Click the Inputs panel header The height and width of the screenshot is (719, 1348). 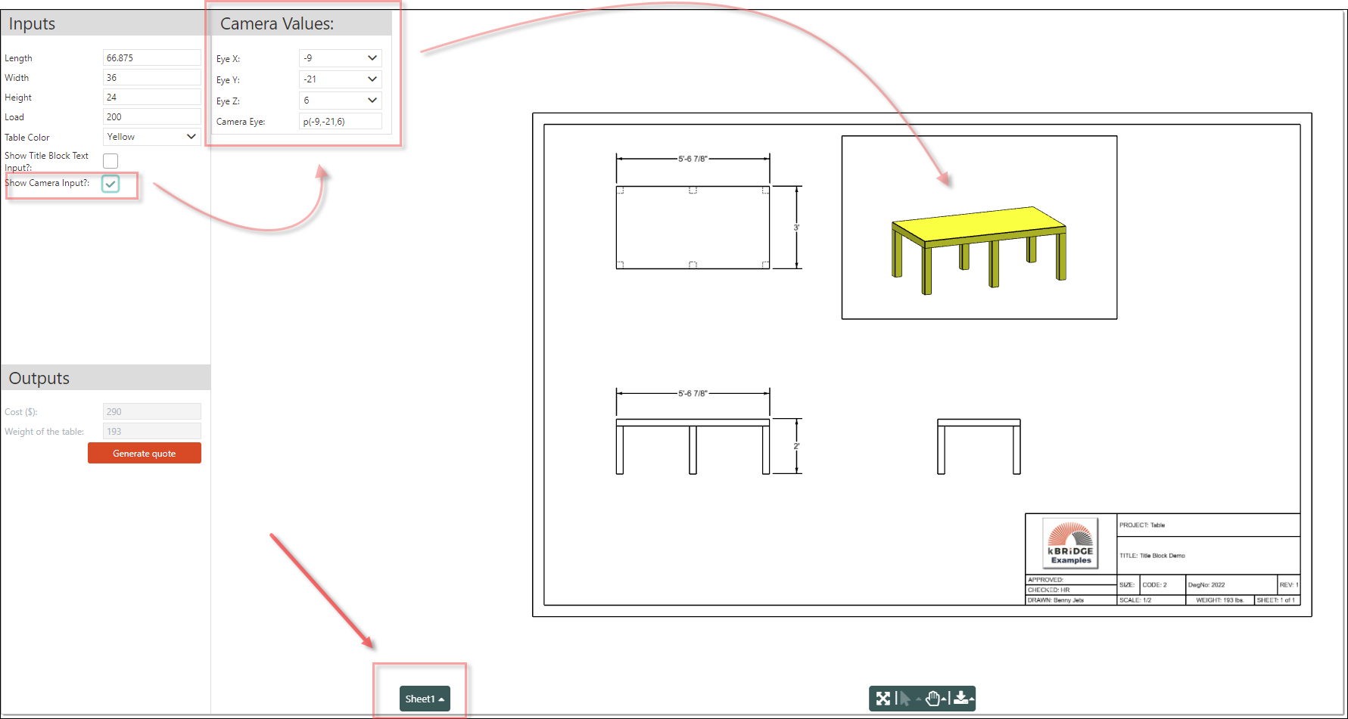pos(105,23)
